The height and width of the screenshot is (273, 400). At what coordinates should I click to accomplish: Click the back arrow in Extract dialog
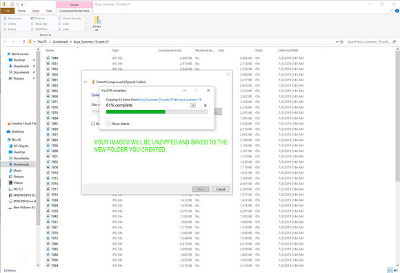coord(86,82)
